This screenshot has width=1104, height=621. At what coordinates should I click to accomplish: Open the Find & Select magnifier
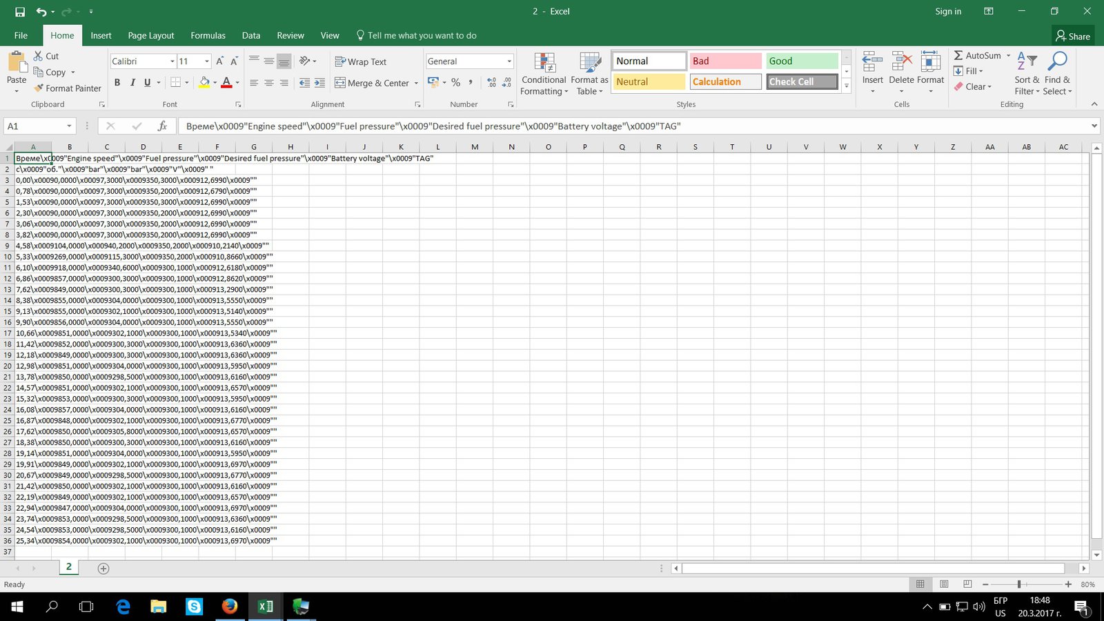click(x=1056, y=62)
